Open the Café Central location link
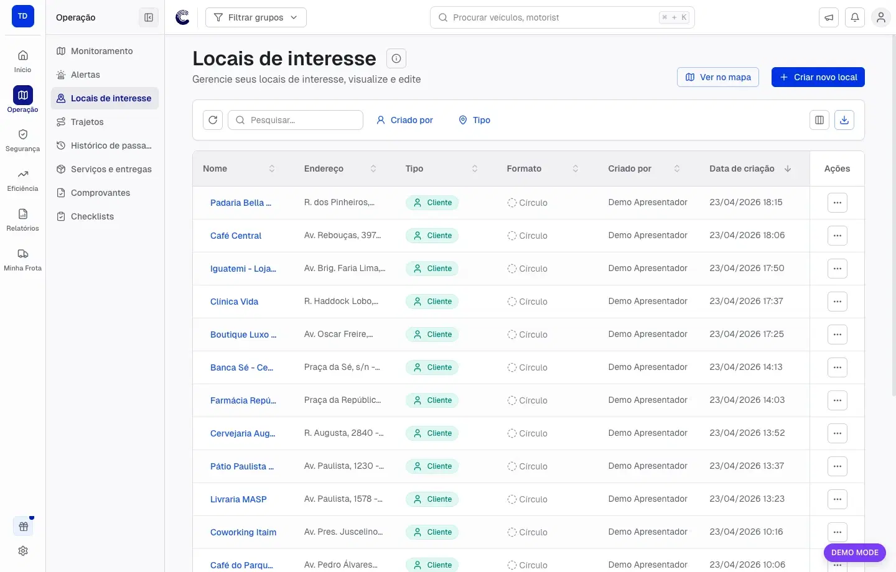Viewport: 896px width, 572px height. (x=236, y=236)
